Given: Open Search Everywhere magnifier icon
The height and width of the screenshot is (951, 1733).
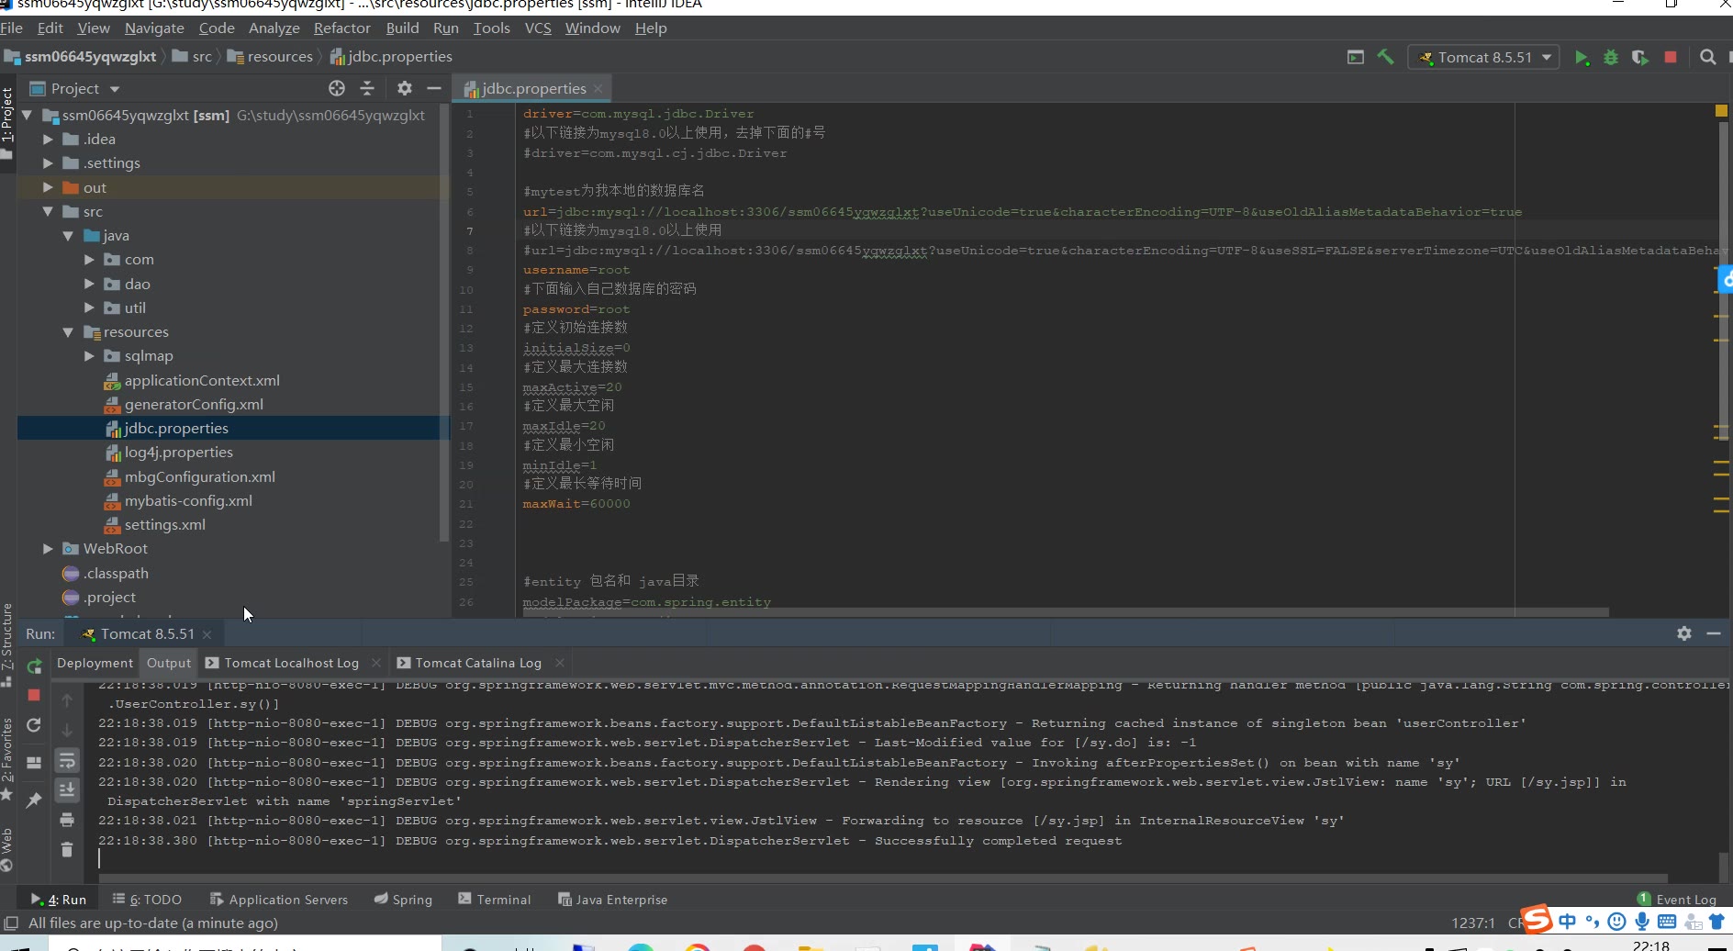Looking at the screenshot, I should pos(1707,57).
